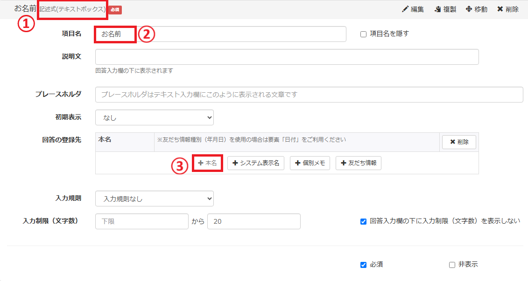Click the 移動 move arrows icon
This screenshot has width=528, height=281.
click(469, 9)
